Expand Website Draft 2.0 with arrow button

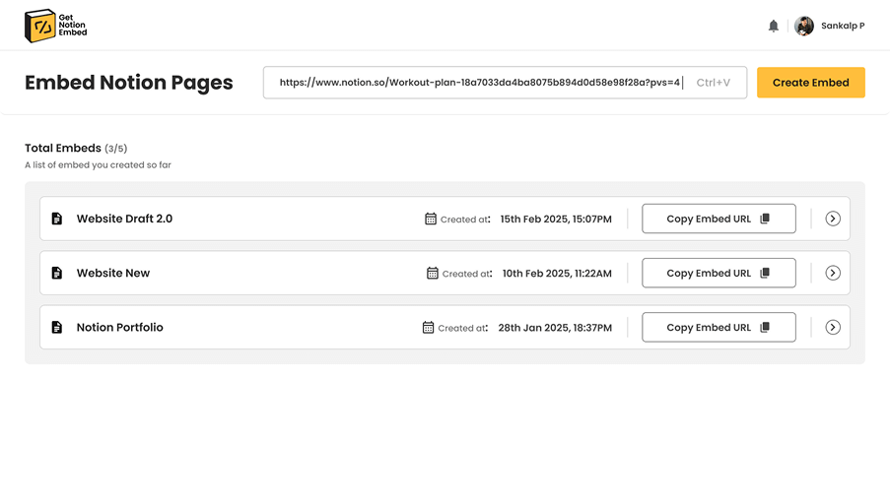833,219
